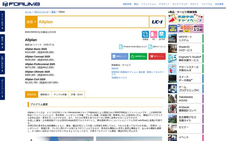Open the 操作ガイダンス PDF
226x141 pixels.
(x=157, y=47)
